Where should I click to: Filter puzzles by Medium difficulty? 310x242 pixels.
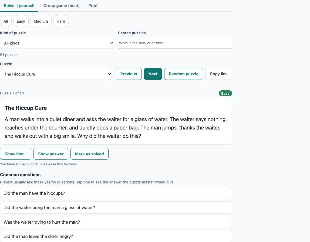pos(41,21)
